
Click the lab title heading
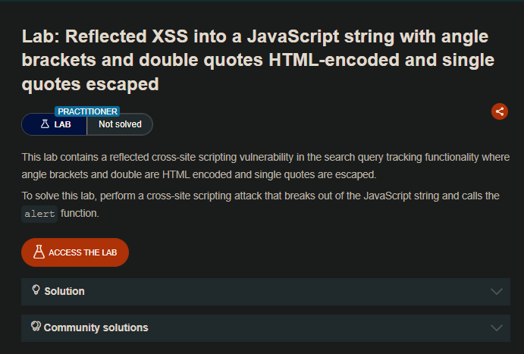pos(254,61)
